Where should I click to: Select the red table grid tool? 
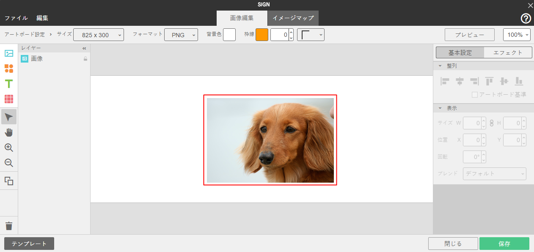click(x=9, y=99)
